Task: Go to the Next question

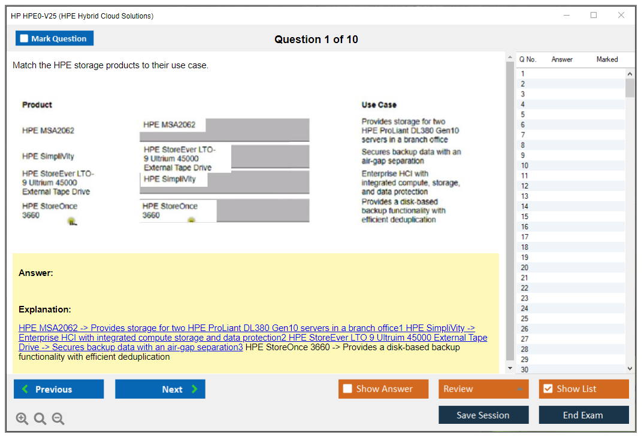Action: pos(160,389)
